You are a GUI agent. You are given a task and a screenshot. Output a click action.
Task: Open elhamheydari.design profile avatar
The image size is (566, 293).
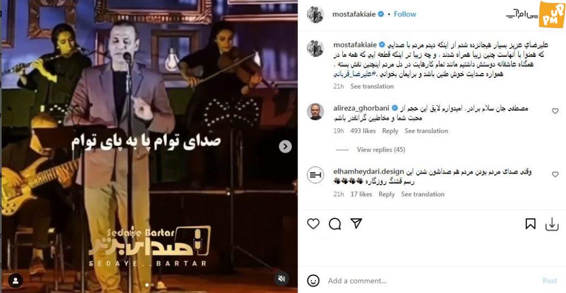[315, 175]
